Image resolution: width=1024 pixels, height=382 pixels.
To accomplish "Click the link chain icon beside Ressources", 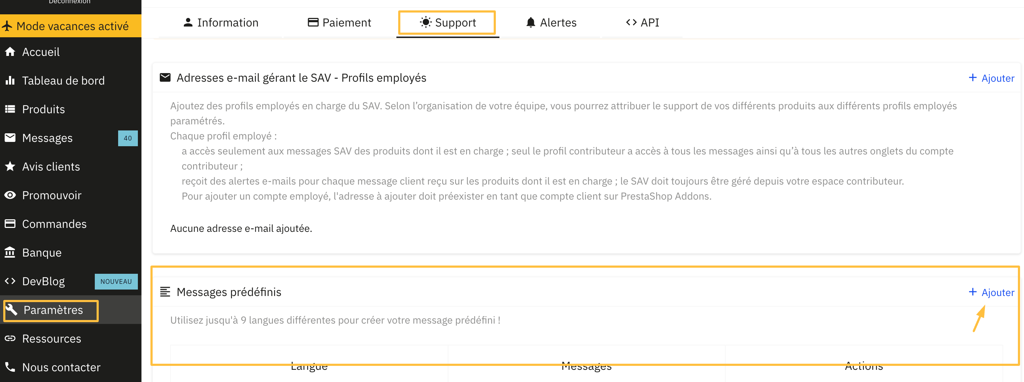I will (10, 338).
